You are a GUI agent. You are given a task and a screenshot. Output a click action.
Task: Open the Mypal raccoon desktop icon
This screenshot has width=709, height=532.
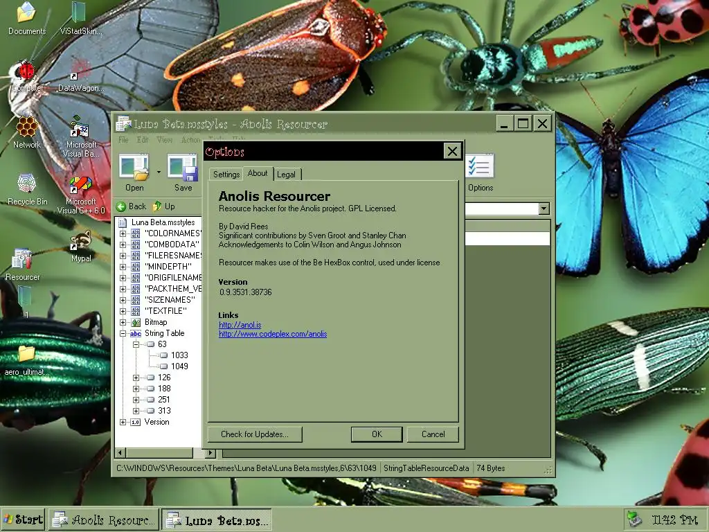80,240
